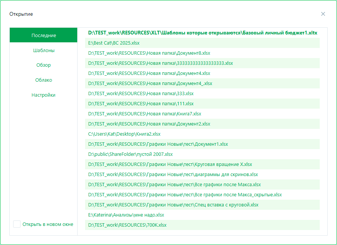Image resolution: width=337 pixels, height=245 pixels.
Task: Choose 'пустой 2007.xlsx' in ShareFolder
Action: click(x=130, y=154)
